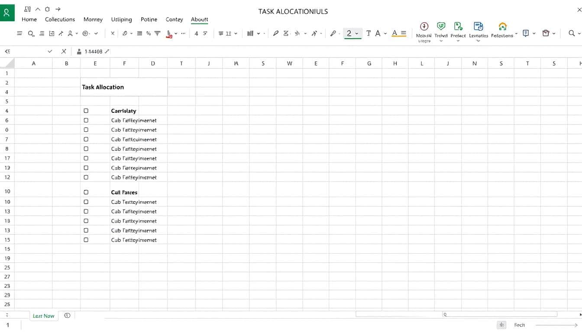Click the comment note icon in ribbon
This screenshot has height=332, width=582.
[x=526, y=33]
